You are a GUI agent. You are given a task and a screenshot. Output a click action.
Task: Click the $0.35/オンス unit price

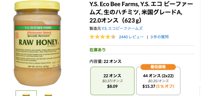pyautogui.click(x=158, y=81)
